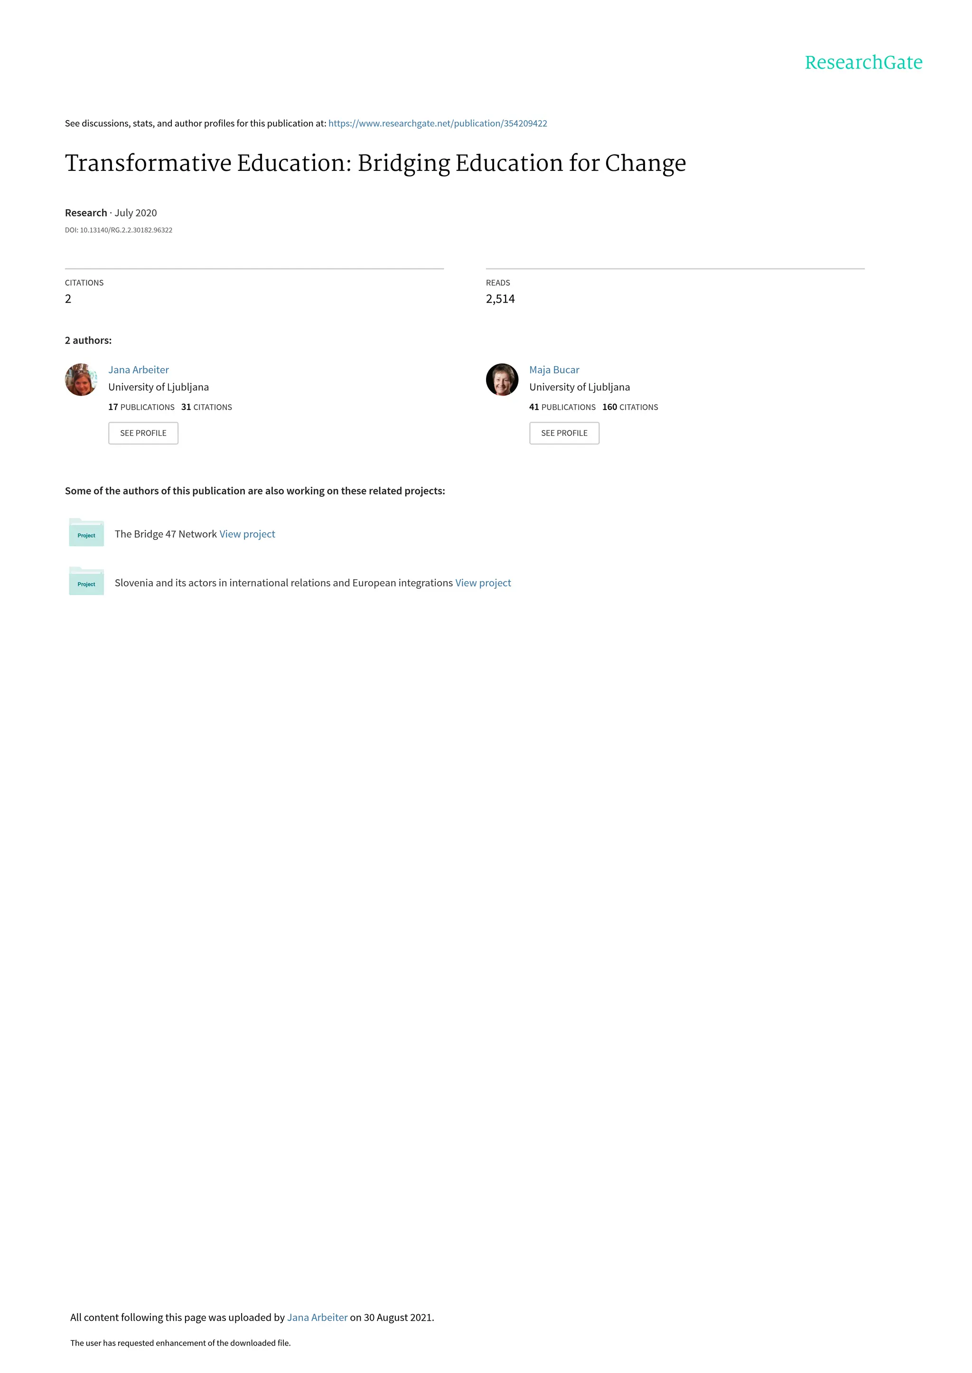Open Maja Bucar author name link
Image resolution: width=972 pixels, height=1373 pixels.
coord(554,370)
